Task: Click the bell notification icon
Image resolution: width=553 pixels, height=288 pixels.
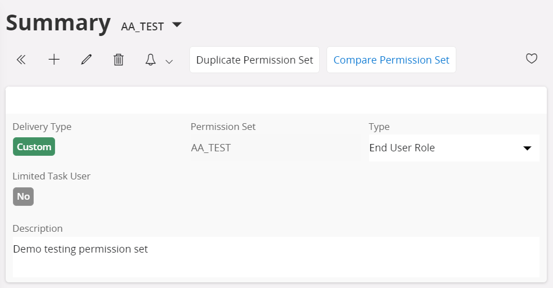Action: 151,60
